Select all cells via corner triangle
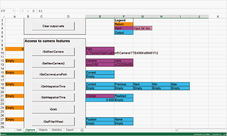Image resolution: width=227 pixels, height=136 pixels. pyautogui.click(x=3, y=17)
